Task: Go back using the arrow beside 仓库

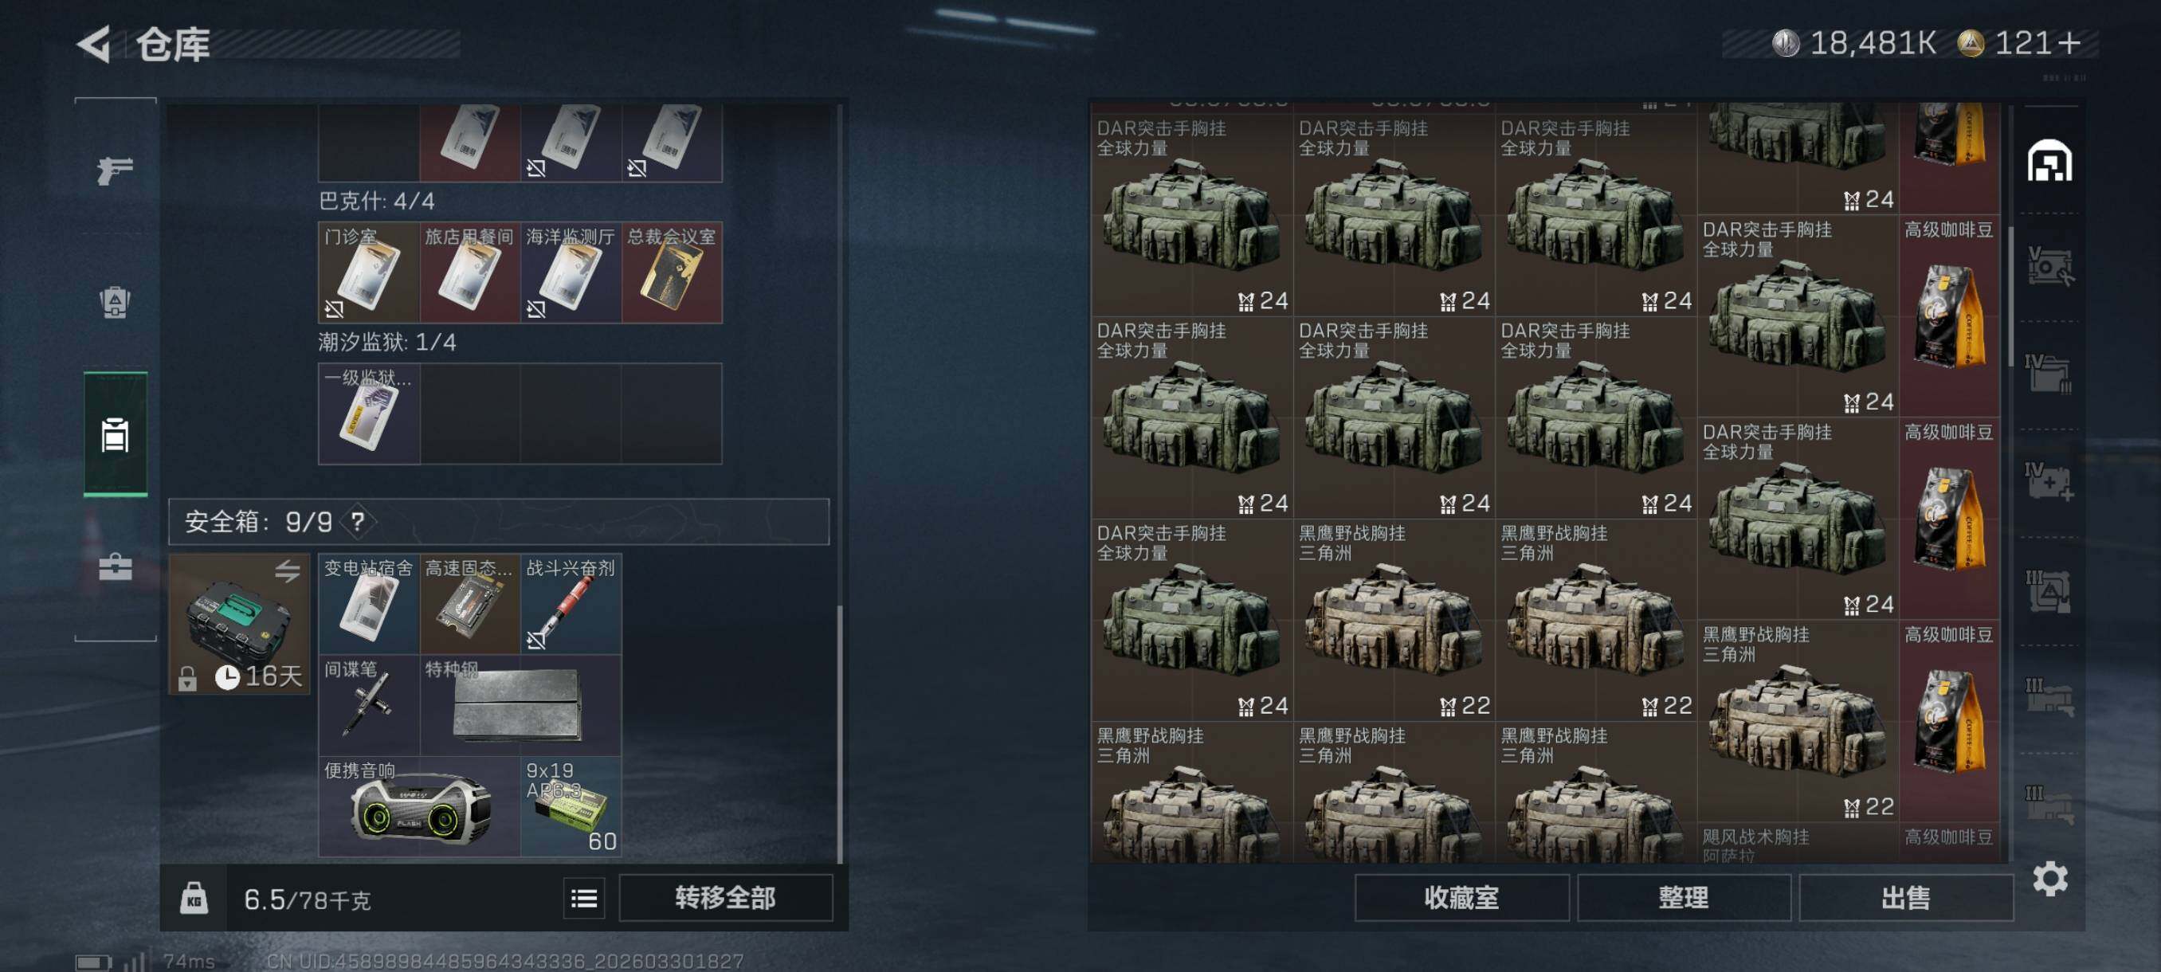Action: click(94, 44)
